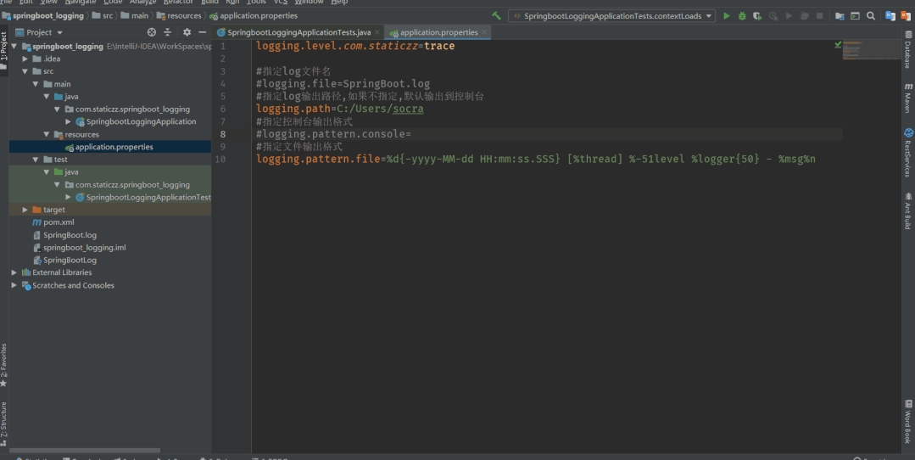Open the Maven tool window
The width and height of the screenshot is (915, 460).
click(x=908, y=98)
